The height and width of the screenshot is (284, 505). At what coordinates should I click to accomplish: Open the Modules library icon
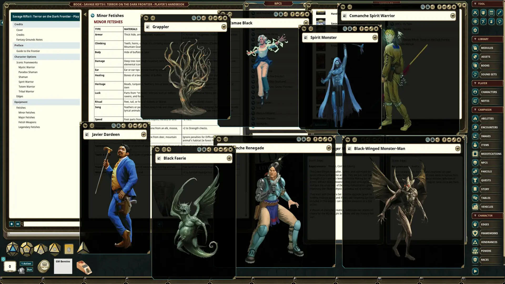click(475, 48)
